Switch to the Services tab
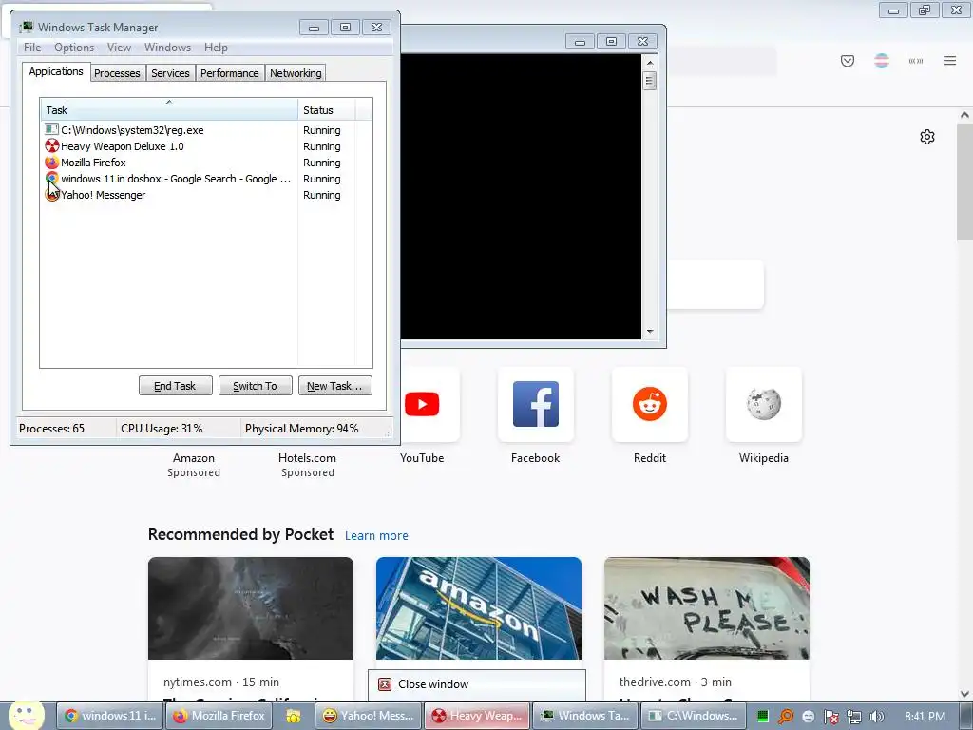Image resolution: width=973 pixels, height=730 pixels. click(x=170, y=73)
